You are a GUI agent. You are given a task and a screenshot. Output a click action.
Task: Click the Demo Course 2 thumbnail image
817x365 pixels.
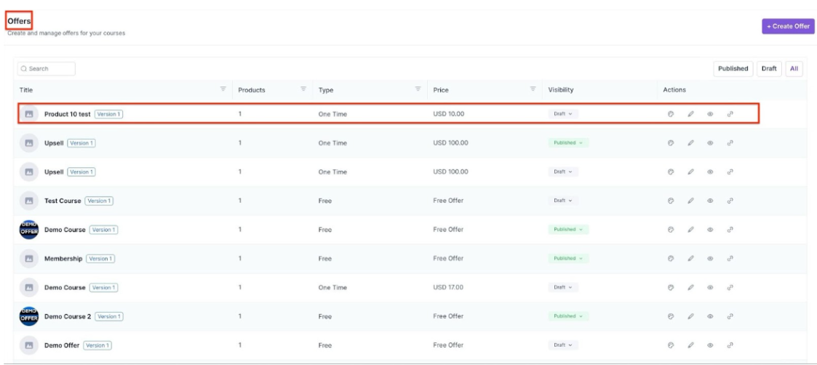pos(29,316)
